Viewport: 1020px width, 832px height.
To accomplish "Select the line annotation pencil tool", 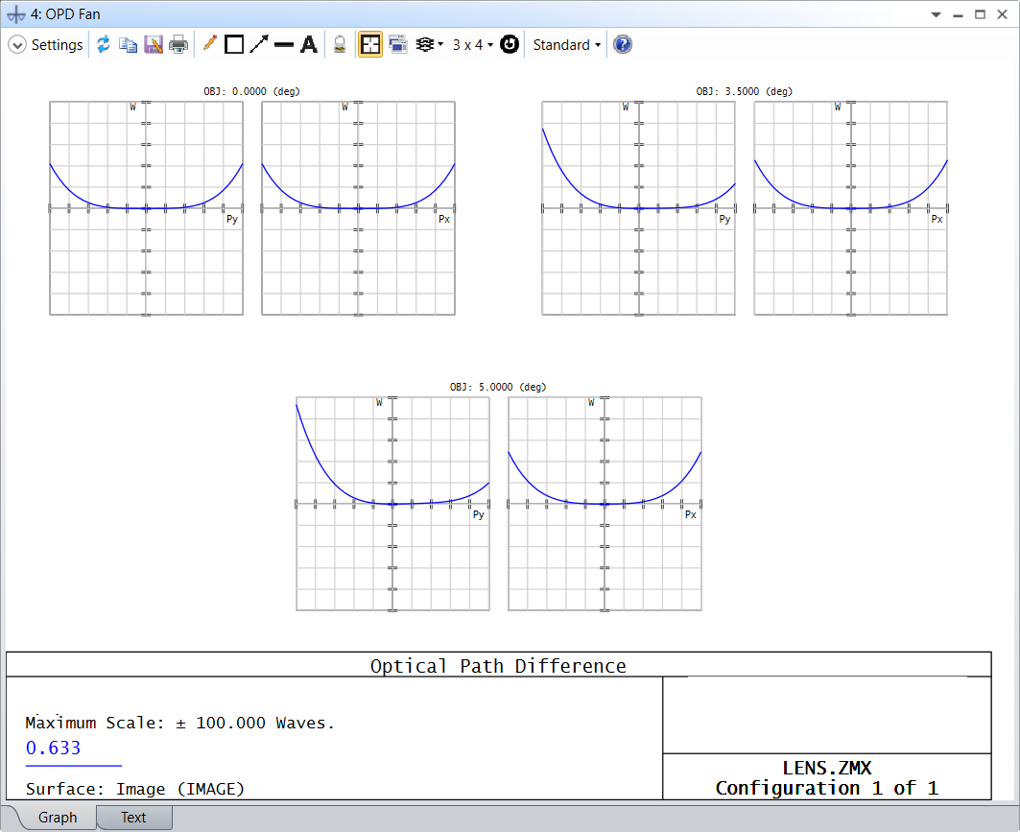I will click(x=209, y=44).
